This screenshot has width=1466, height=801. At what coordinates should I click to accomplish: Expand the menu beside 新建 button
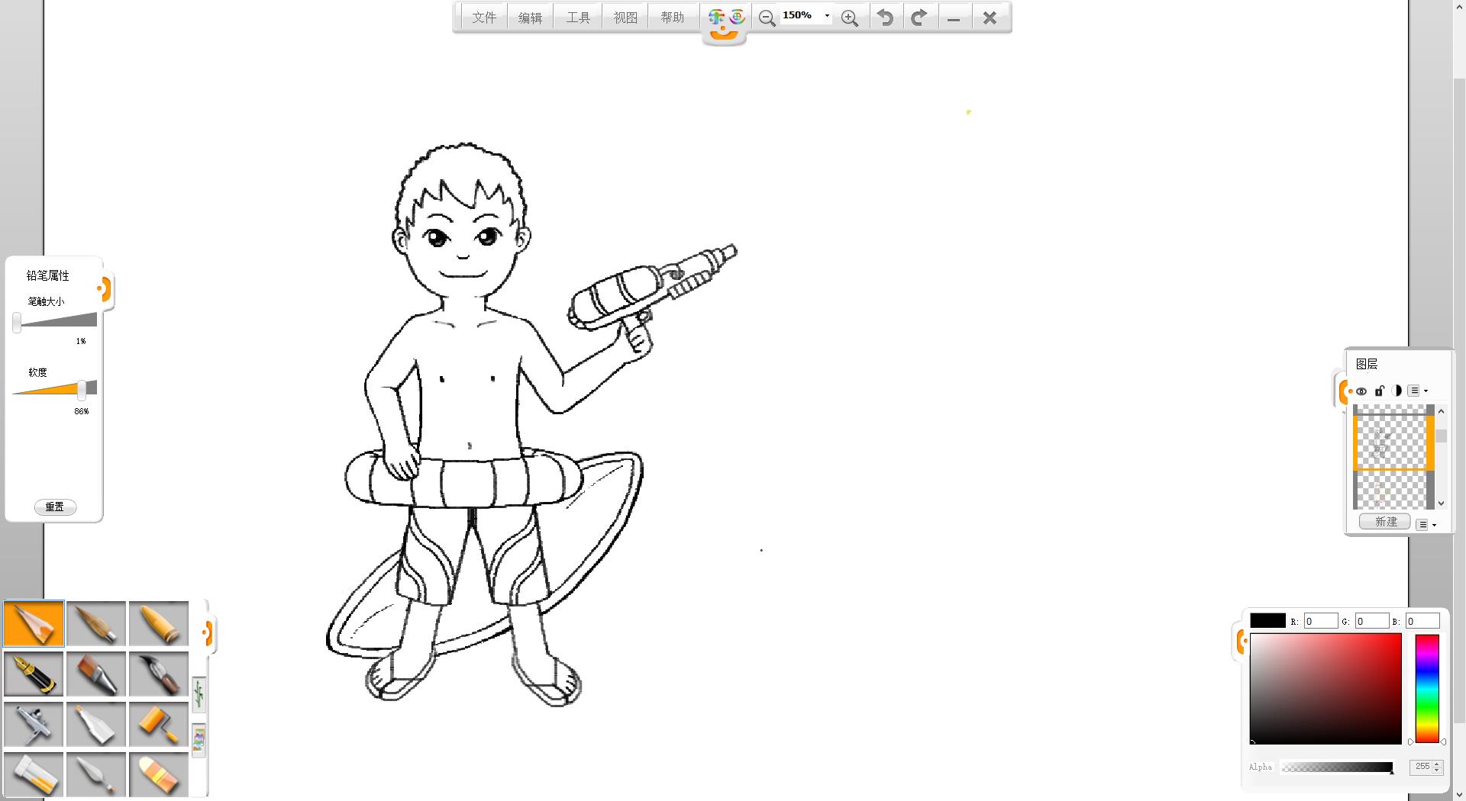(1426, 525)
